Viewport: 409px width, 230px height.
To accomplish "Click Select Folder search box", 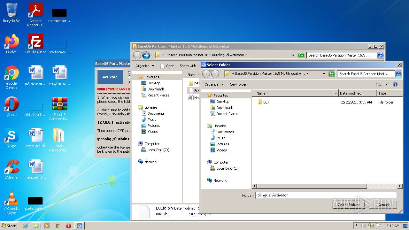I will 366,74.
